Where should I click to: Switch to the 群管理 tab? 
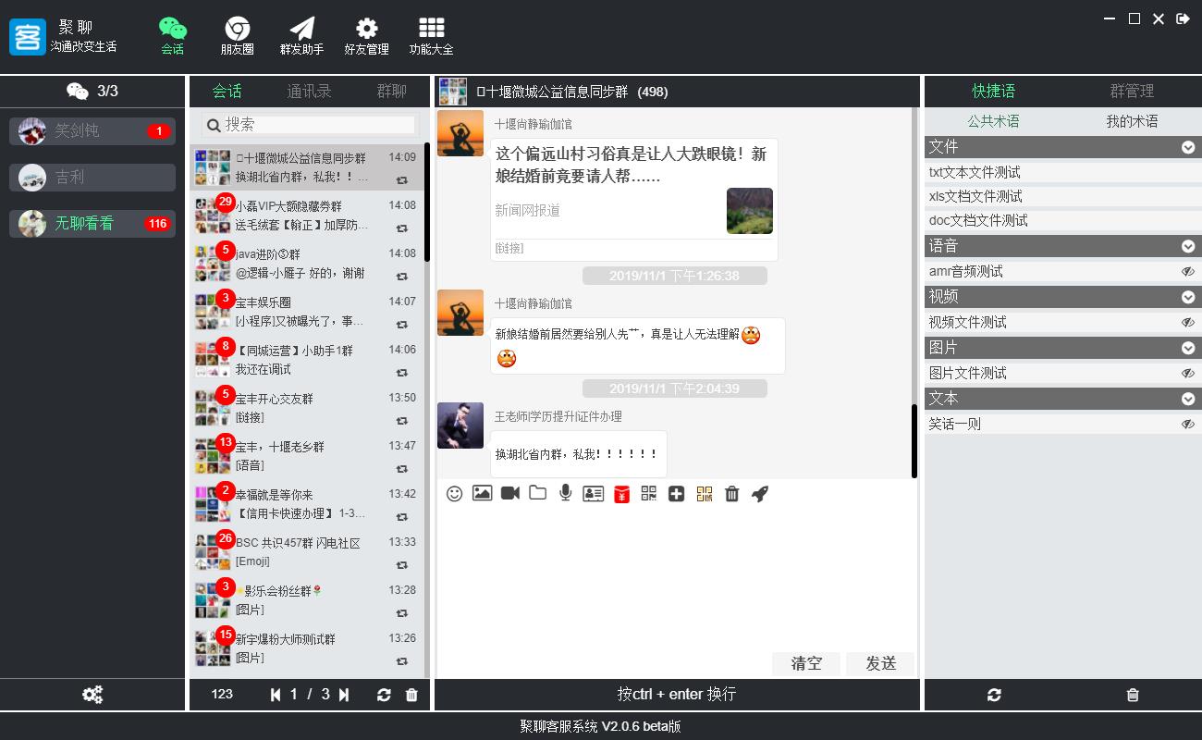[x=1132, y=91]
